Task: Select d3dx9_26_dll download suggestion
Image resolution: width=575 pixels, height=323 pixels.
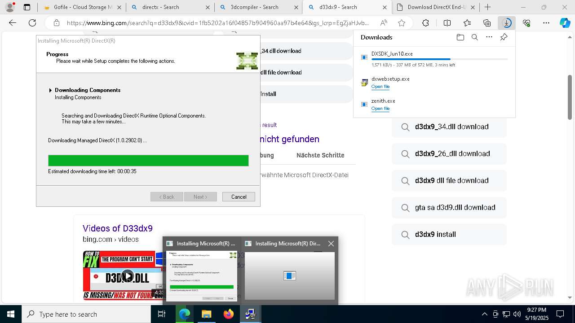Action: pyautogui.click(x=449, y=154)
